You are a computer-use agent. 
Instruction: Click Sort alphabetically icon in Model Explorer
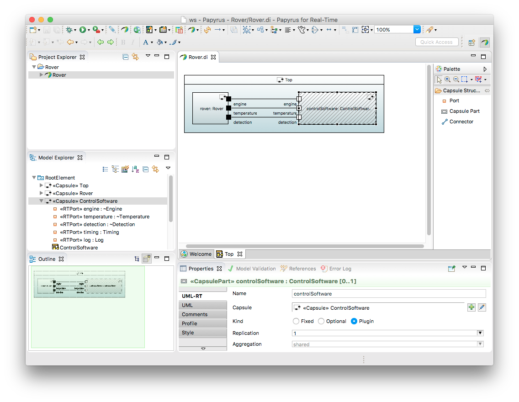pos(135,169)
